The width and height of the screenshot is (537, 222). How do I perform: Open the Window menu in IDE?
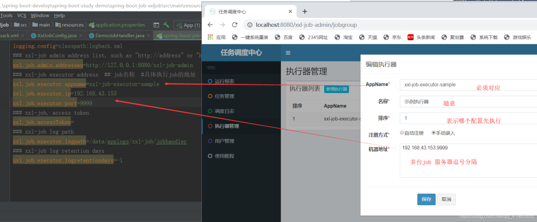pyautogui.click(x=40, y=15)
